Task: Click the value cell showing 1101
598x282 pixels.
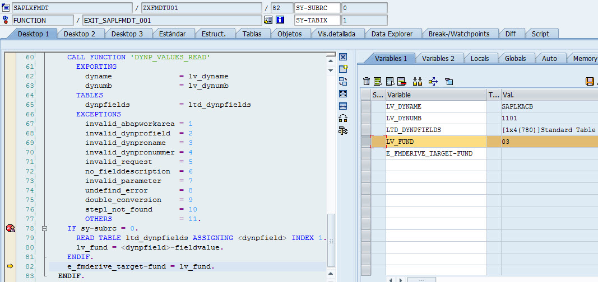Action: tap(550, 119)
